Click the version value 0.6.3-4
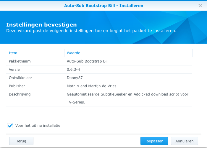The height and width of the screenshot is (148, 207). click(73, 70)
